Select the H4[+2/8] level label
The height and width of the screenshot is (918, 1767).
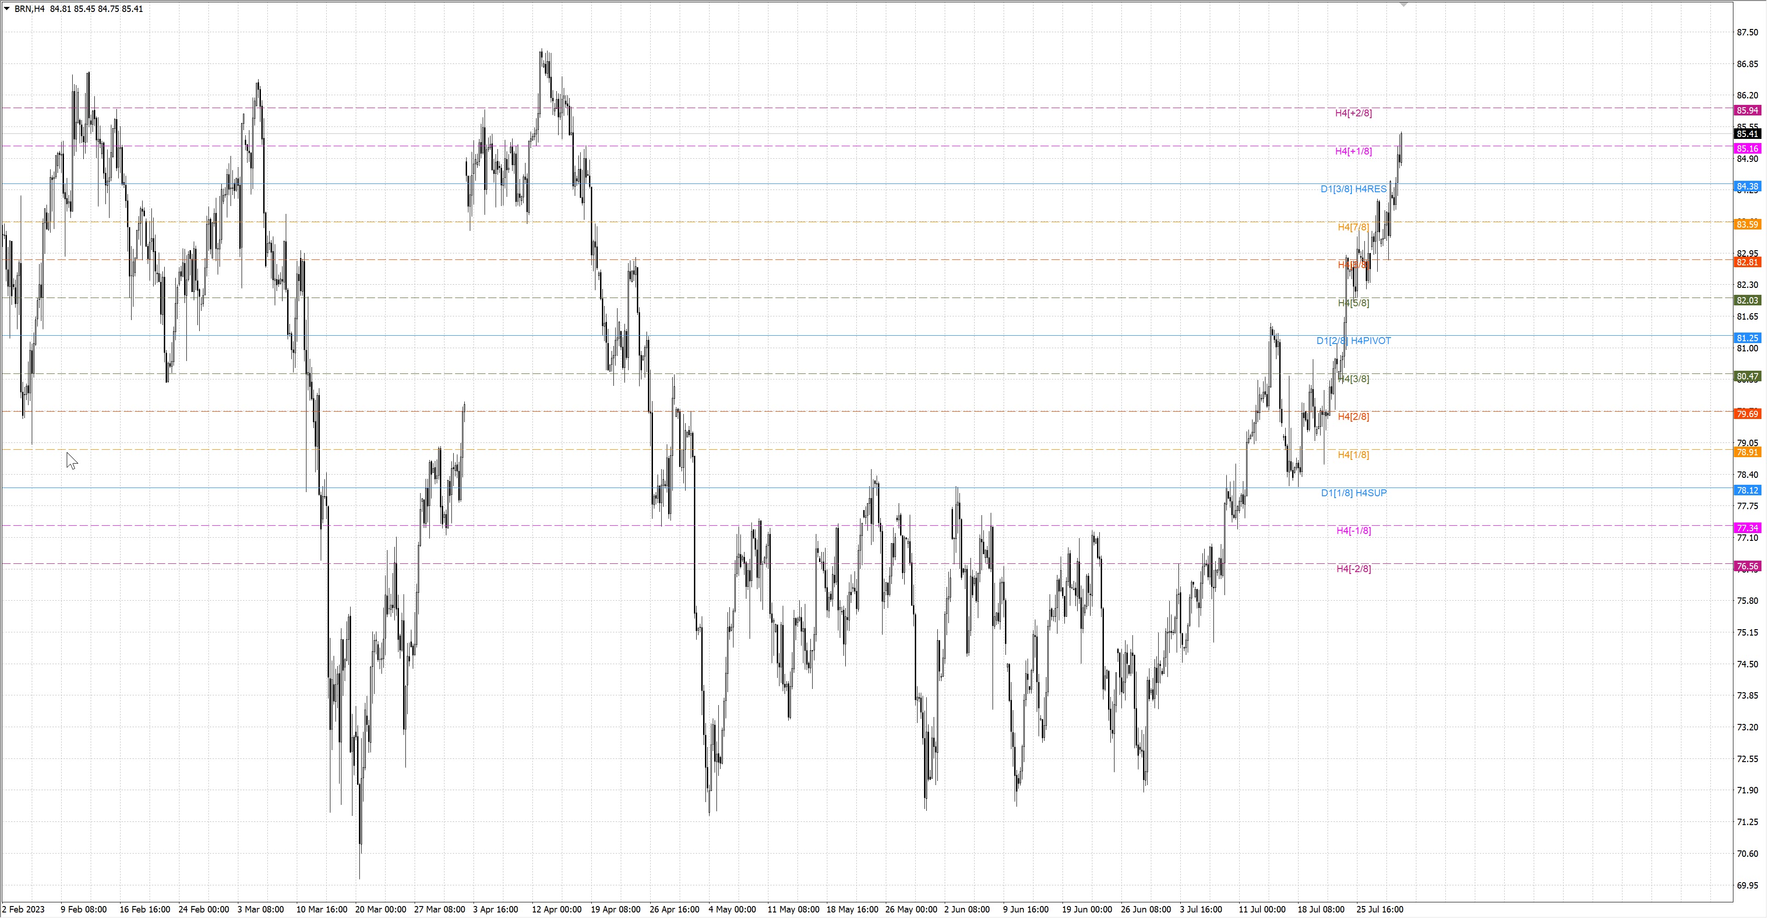click(1353, 113)
